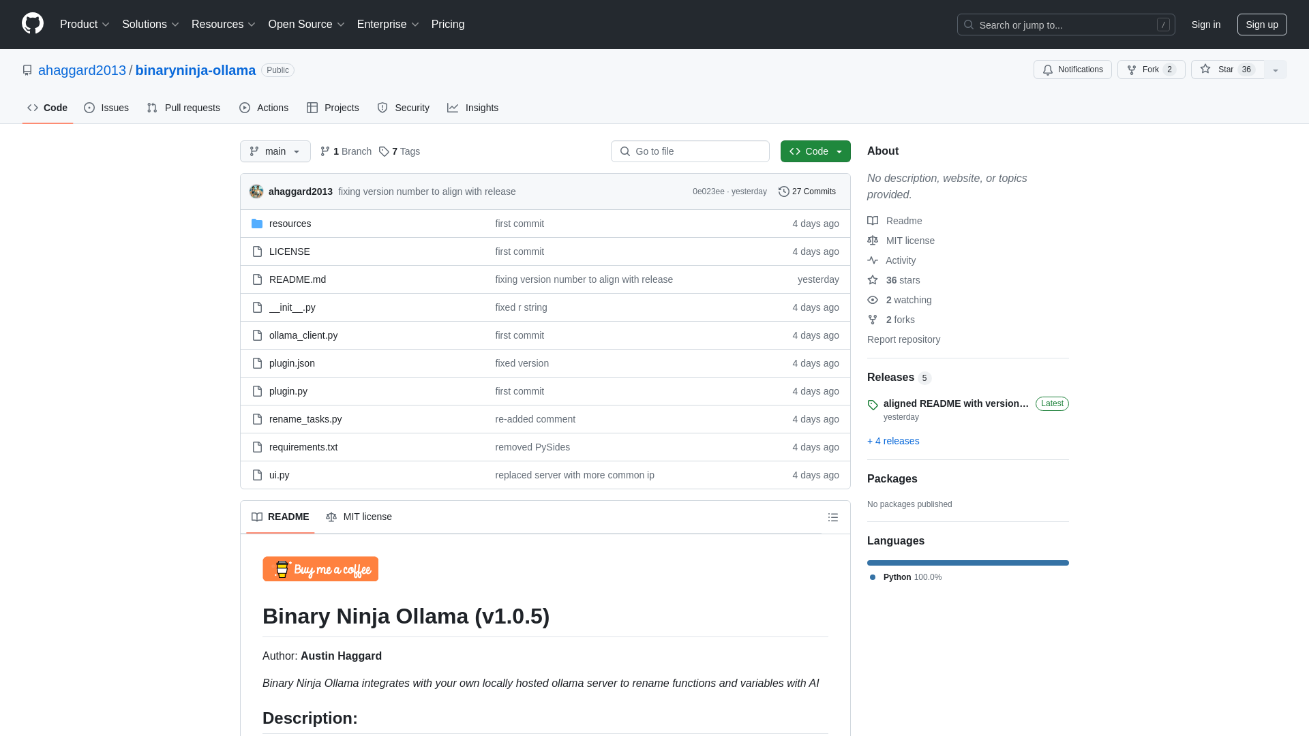Click the Insights tab icon

[452, 108]
